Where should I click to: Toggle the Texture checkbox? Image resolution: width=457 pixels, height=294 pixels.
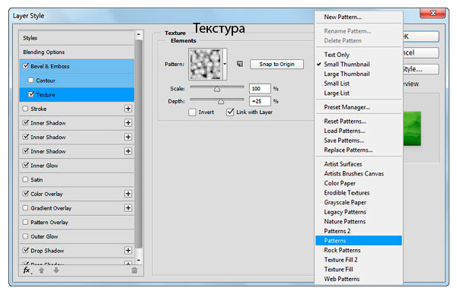click(x=31, y=94)
